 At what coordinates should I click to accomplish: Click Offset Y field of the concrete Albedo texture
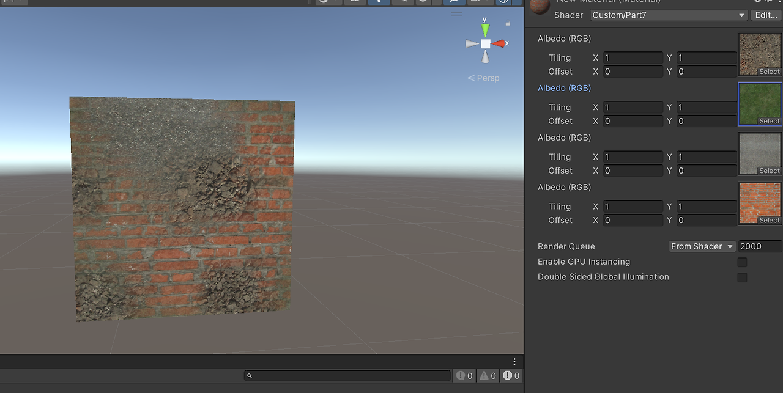coord(707,171)
